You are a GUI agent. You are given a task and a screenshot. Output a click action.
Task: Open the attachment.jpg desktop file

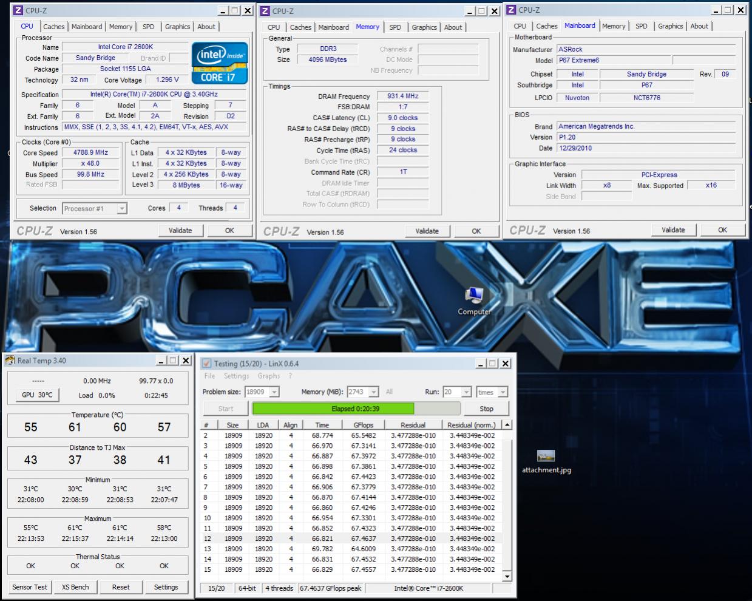[546, 456]
